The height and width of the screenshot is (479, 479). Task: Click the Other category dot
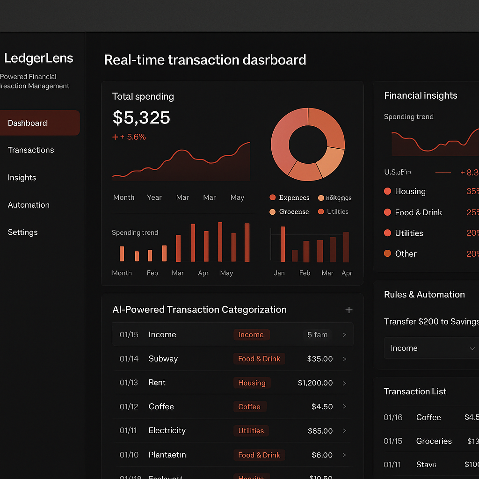(x=387, y=254)
